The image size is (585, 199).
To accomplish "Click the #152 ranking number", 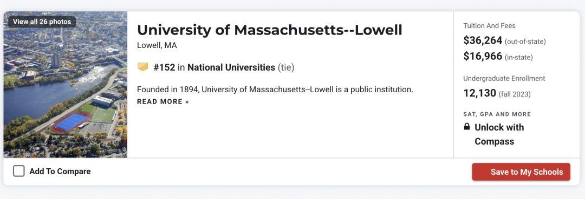I will [164, 67].
